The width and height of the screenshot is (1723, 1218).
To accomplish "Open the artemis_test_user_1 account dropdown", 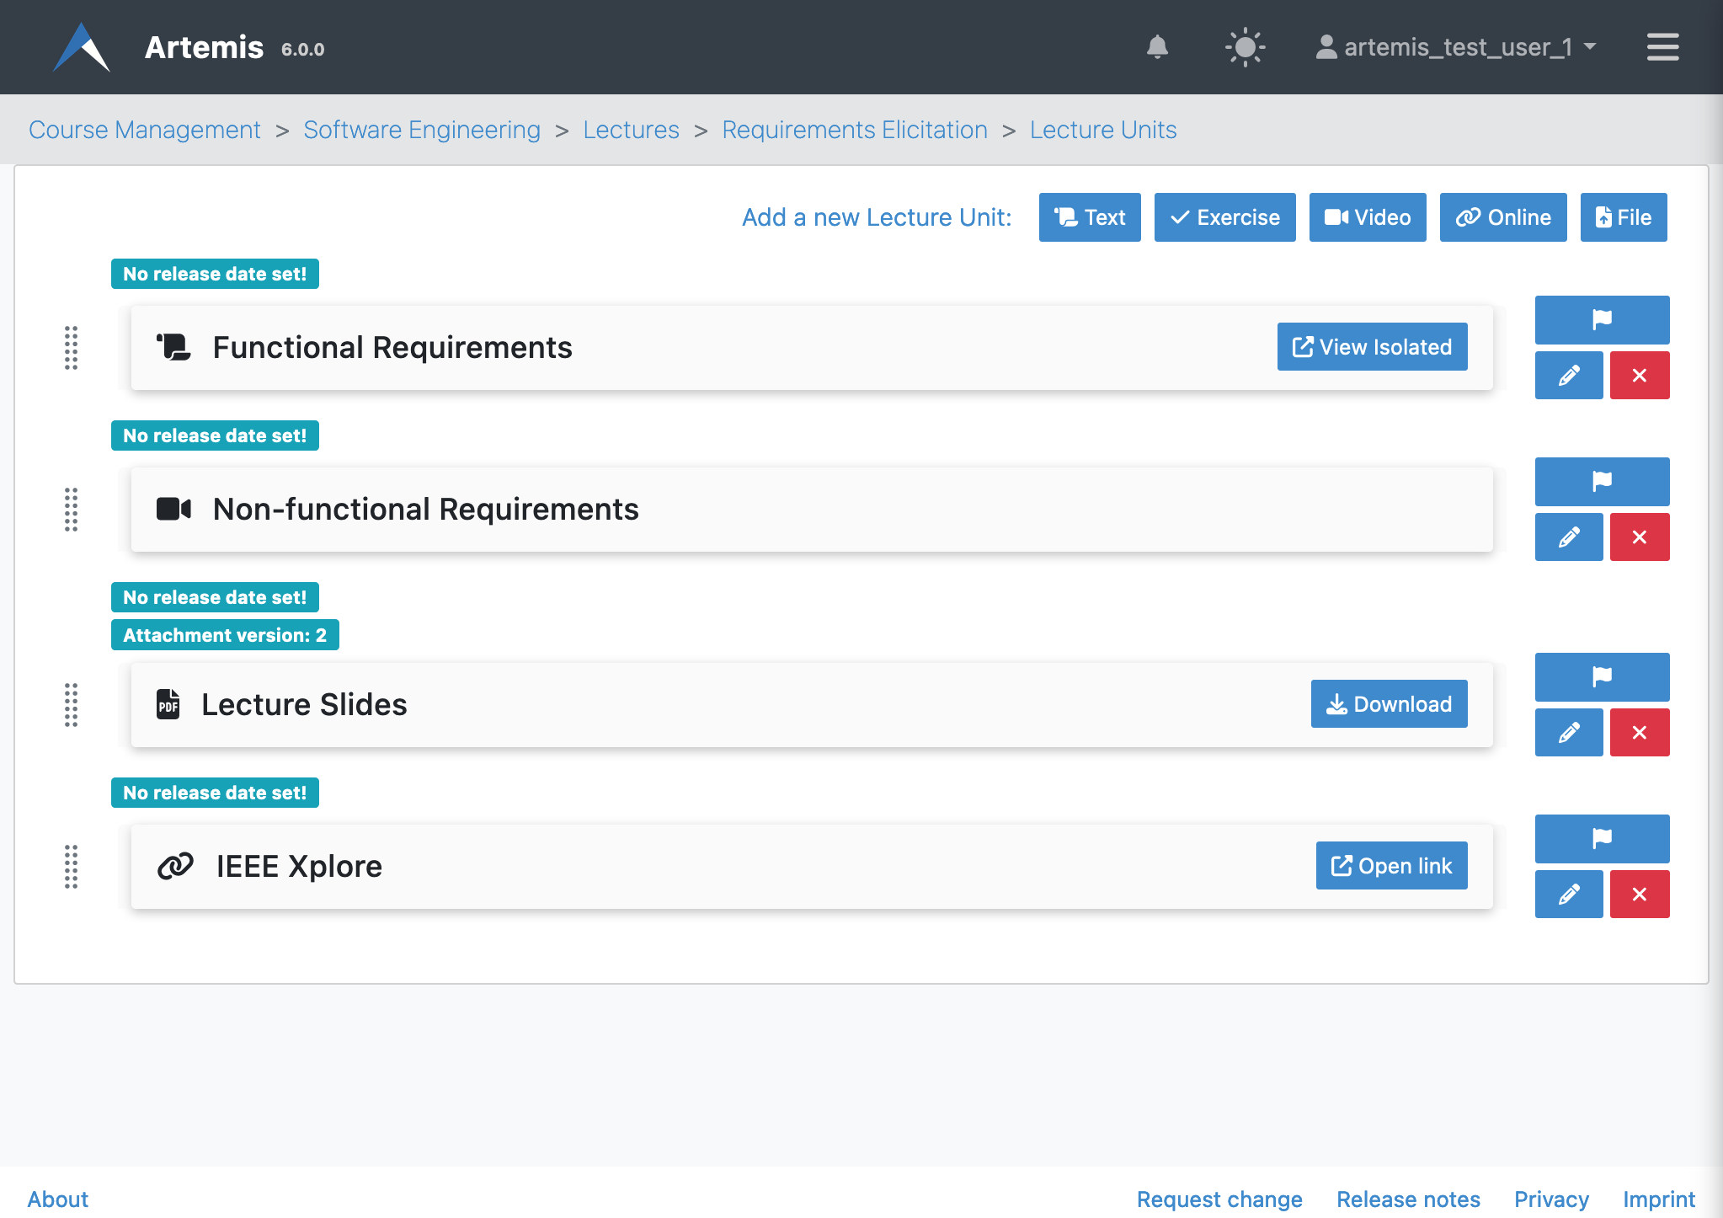I will tap(1456, 47).
